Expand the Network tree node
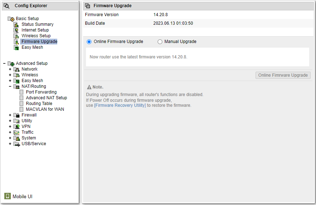This screenshot has height=205, width=316. 10,69
